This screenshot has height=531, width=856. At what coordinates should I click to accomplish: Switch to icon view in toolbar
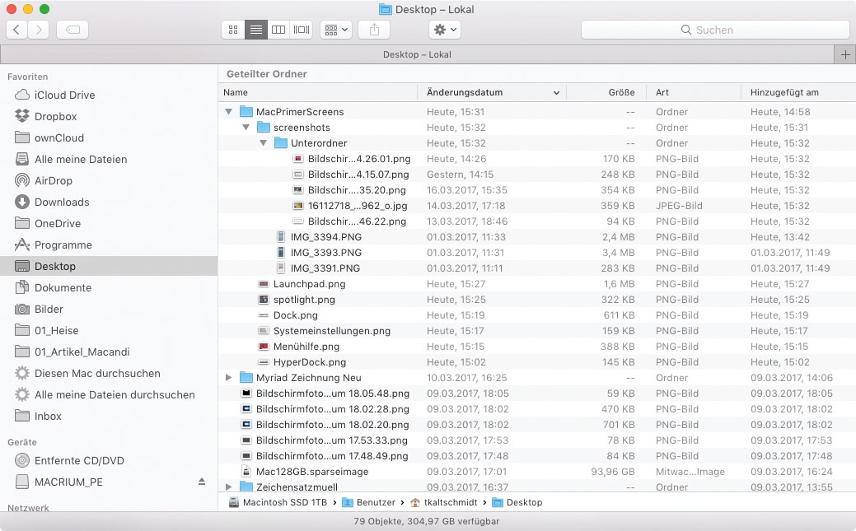(233, 30)
